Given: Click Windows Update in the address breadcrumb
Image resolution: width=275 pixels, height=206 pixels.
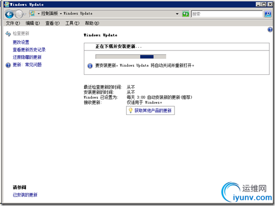Looking at the screenshot, I should point(78,14).
